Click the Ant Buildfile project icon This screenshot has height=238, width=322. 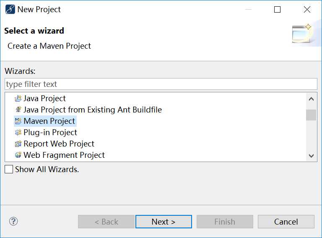(18, 110)
